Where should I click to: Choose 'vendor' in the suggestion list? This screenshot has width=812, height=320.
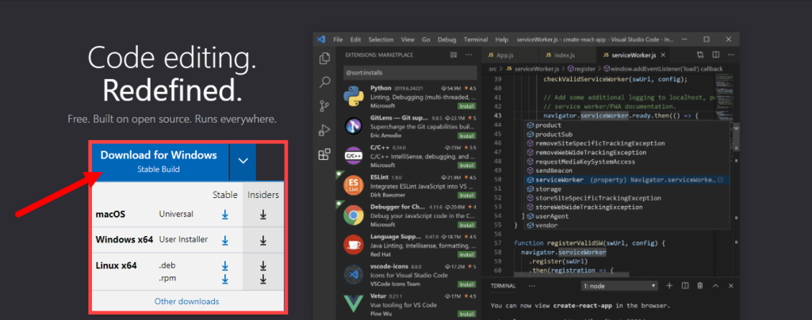tap(546, 226)
